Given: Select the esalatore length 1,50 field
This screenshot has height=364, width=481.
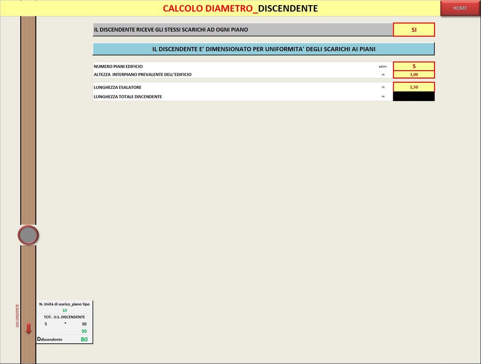Looking at the screenshot, I should pyautogui.click(x=414, y=87).
